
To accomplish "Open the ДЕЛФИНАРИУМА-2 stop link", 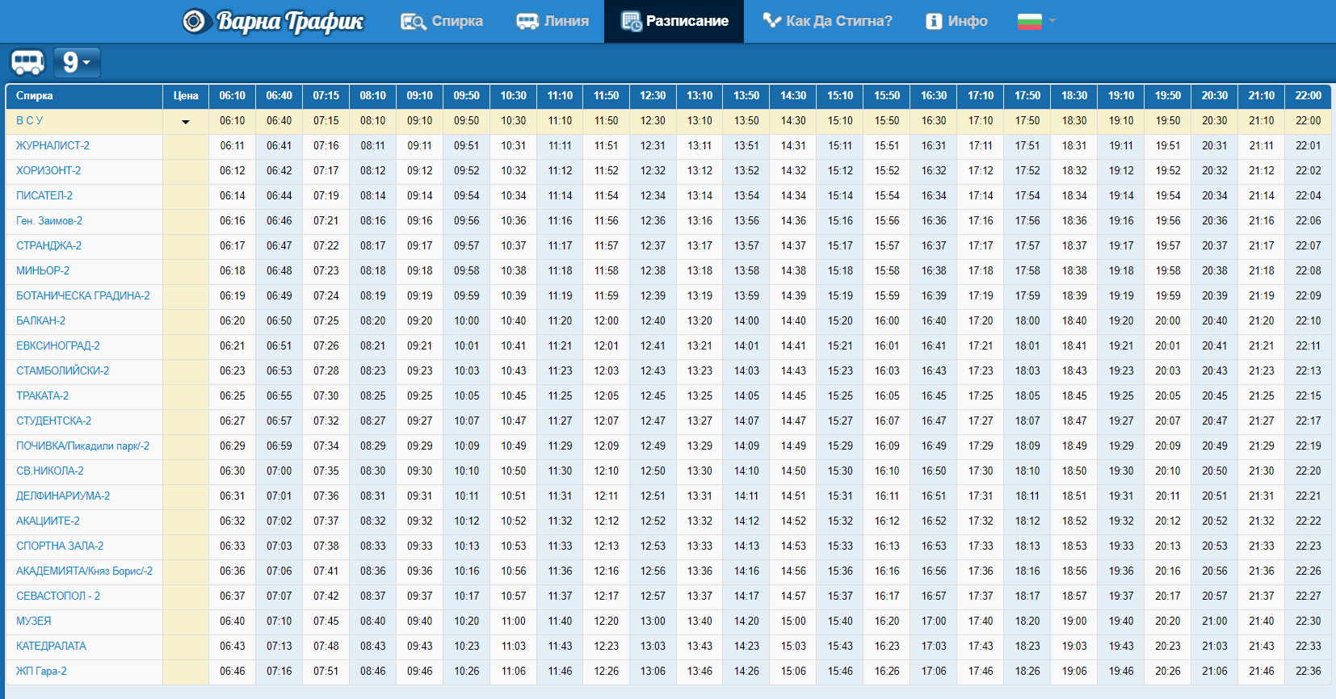I will (63, 496).
